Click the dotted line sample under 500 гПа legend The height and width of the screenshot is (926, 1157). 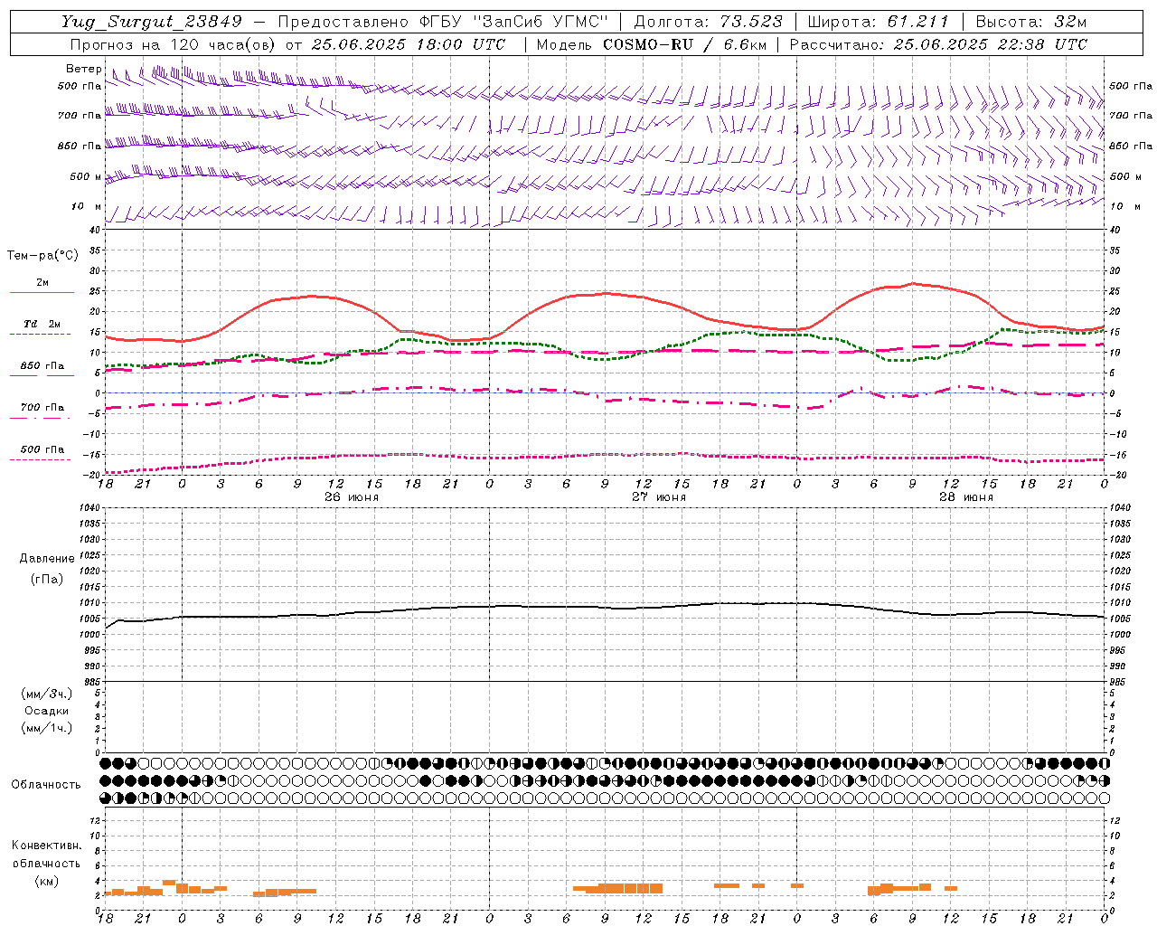click(x=40, y=460)
